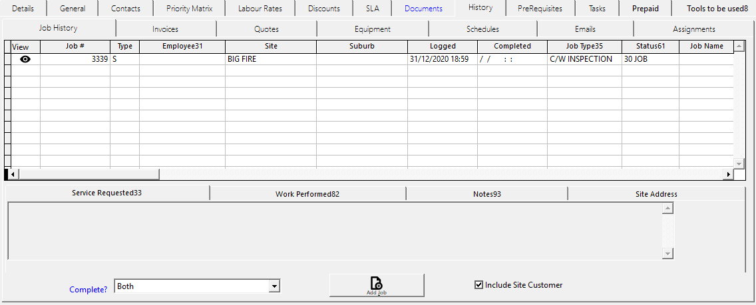Select the Priority Matrix tab

[x=189, y=9]
